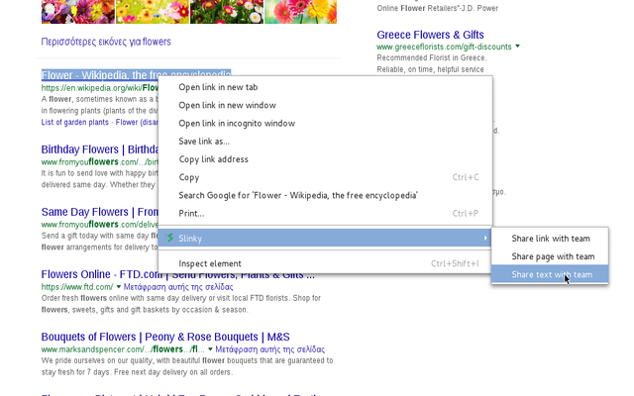
Task: Select Inspect element
Action: point(325,263)
